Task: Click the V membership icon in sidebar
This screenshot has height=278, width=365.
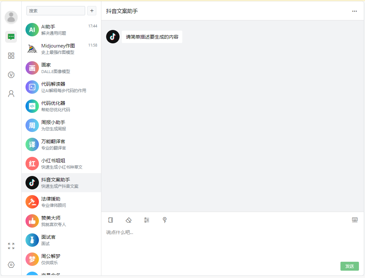Action: [x=11, y=75]
